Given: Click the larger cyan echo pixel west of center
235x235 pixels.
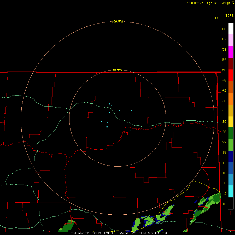Looking at the screenshot, I should [101, 121].
